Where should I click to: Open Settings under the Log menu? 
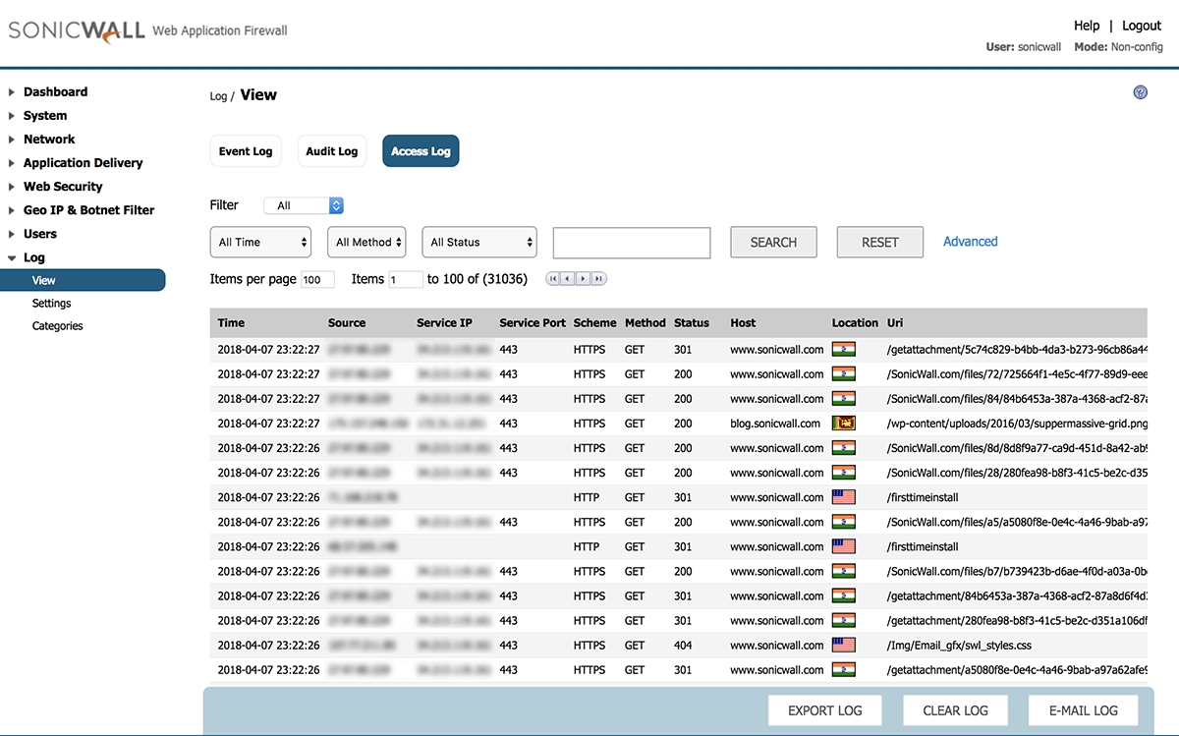coord(51,304)
